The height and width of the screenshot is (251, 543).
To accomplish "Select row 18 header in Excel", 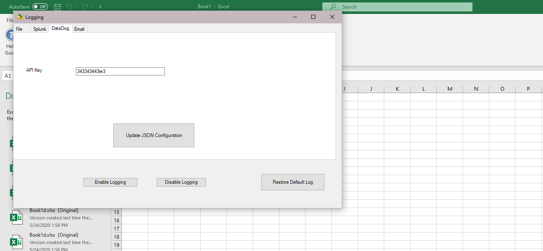I will [116, 237].
